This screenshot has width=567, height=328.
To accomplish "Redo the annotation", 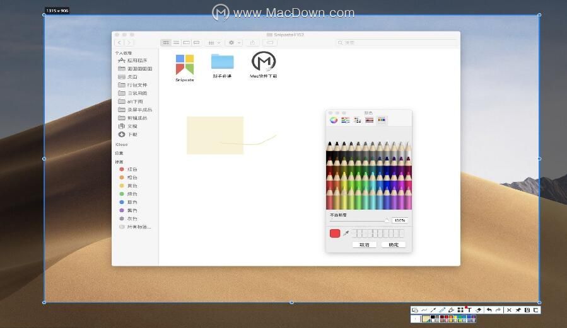I will pyautogui.click(x=498, y=310).
